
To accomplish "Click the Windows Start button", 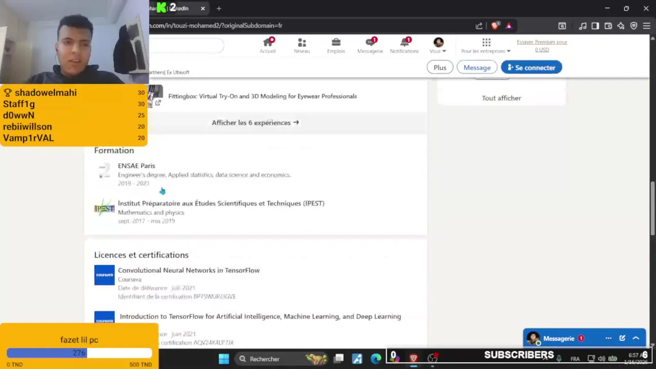I will [x=224, y=359].
